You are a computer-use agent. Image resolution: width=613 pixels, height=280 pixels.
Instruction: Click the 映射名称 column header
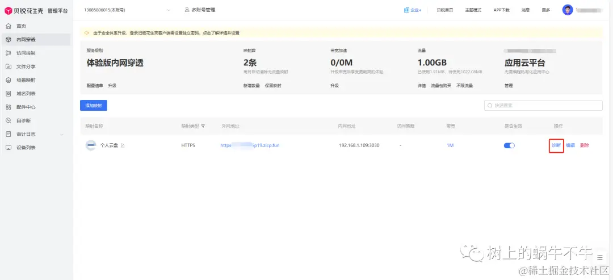[x=94, y=126]
